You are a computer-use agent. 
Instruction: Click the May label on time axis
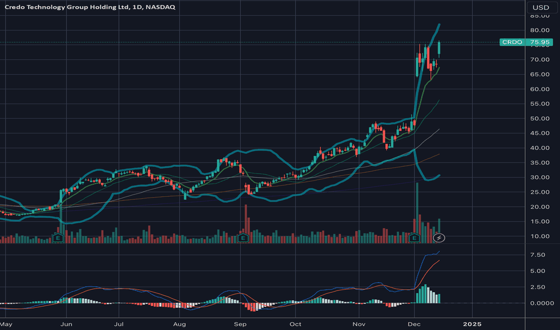6,324
